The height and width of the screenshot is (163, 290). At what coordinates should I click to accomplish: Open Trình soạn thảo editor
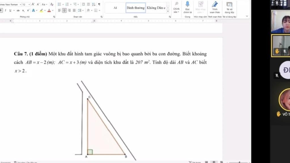coord(215,8)
